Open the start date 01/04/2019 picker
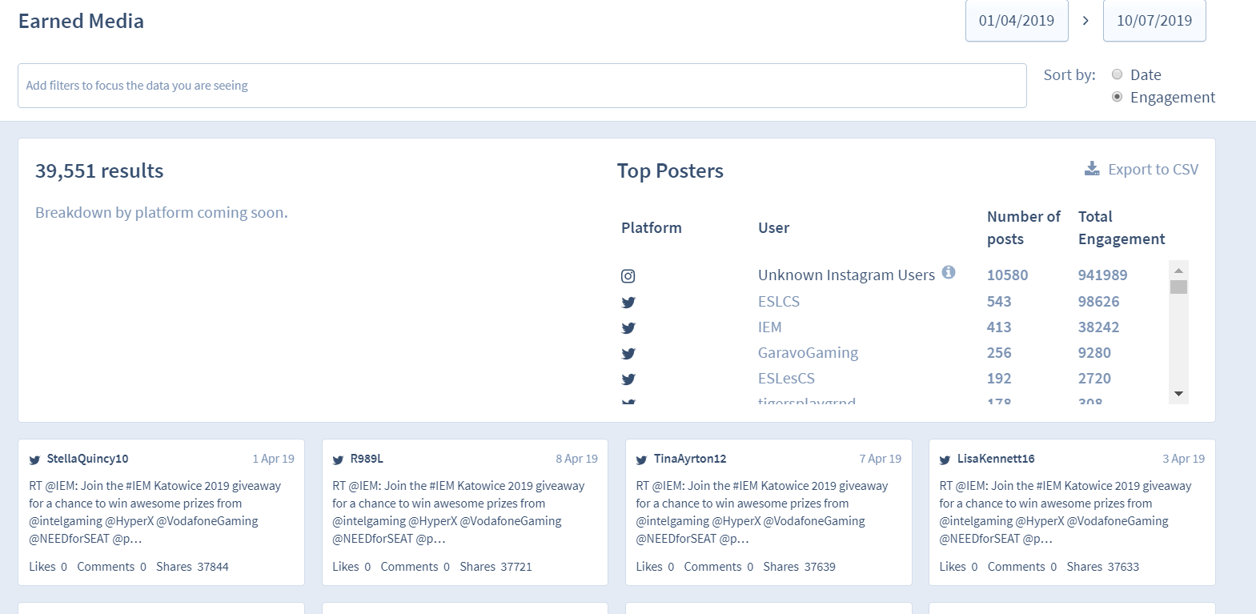Image resolution: width=1256 pixels, height=614 pixels. [1017, 21]
